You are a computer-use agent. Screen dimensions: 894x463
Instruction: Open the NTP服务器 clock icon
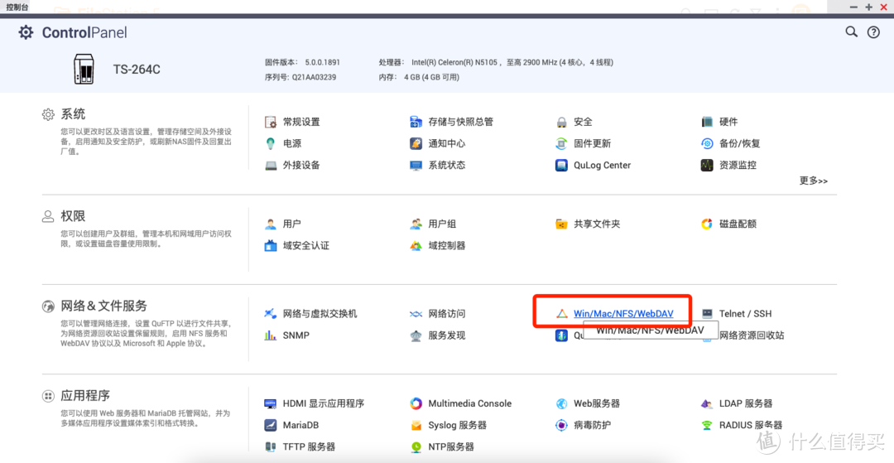[416, 447]
